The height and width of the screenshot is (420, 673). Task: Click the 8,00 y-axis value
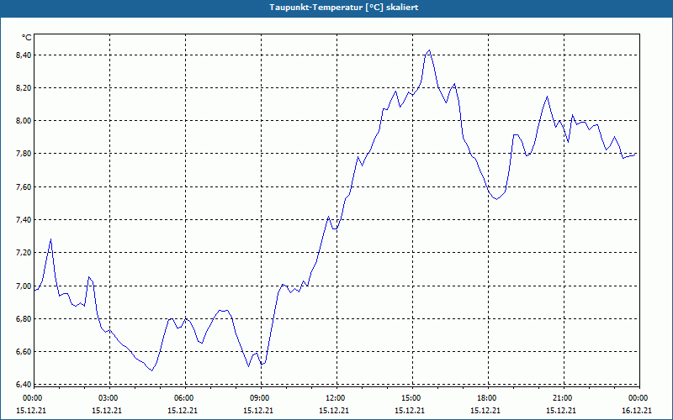point(24,121)
